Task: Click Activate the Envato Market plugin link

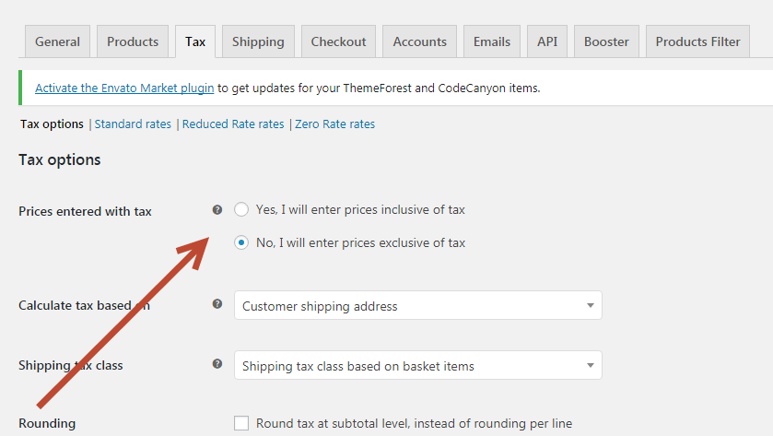Action: [124, 88]
